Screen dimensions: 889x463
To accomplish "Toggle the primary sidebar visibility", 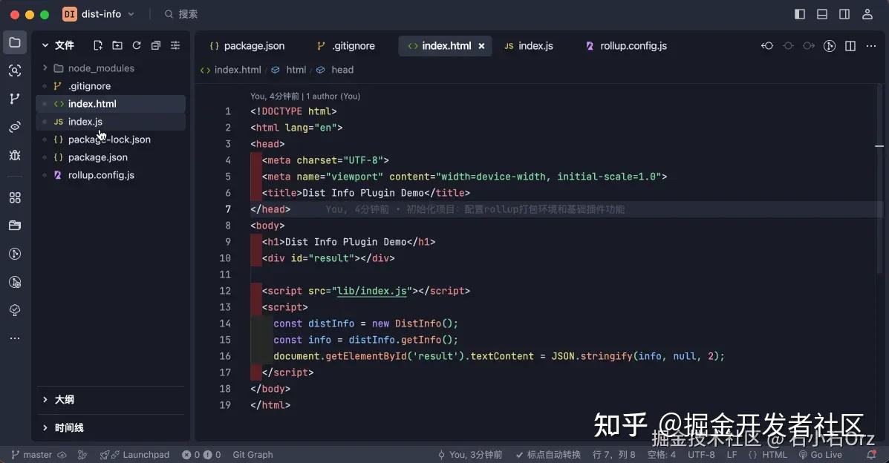I will point(799,13).
